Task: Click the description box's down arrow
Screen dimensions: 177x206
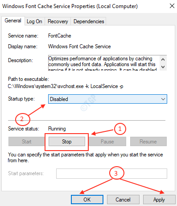Action: (x=163, y=67)
